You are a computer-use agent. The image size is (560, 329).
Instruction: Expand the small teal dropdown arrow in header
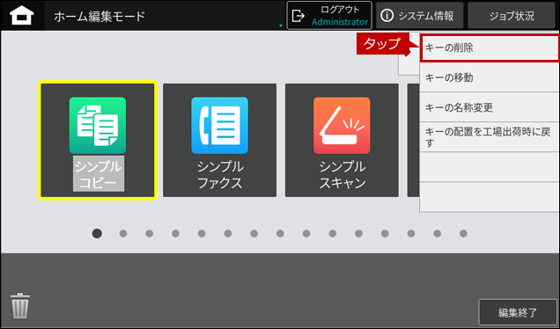click(281, 26)
